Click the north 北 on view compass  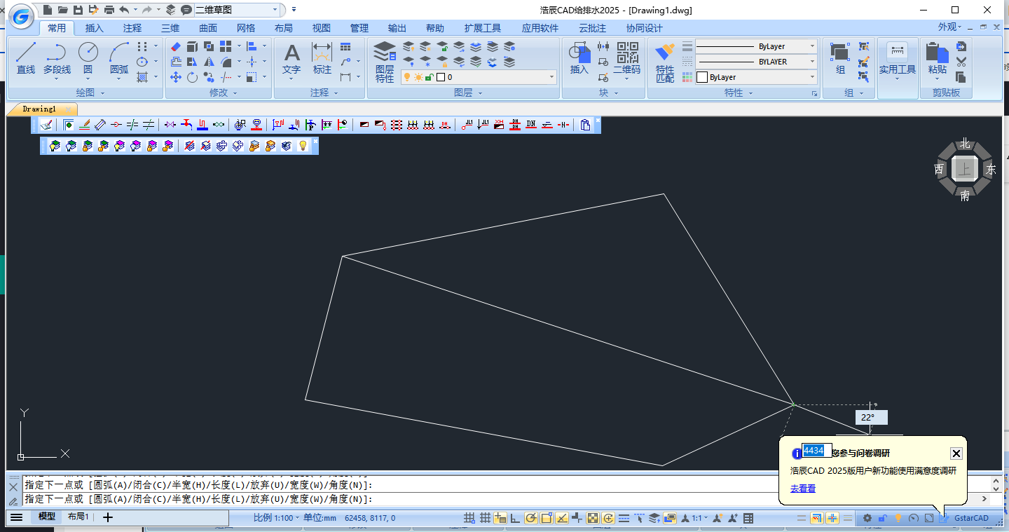pos(965,144)
